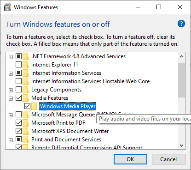Expand the Microsoft Message Queue Server node
Viewport: 191px width, 170px height.
point(11,115)
